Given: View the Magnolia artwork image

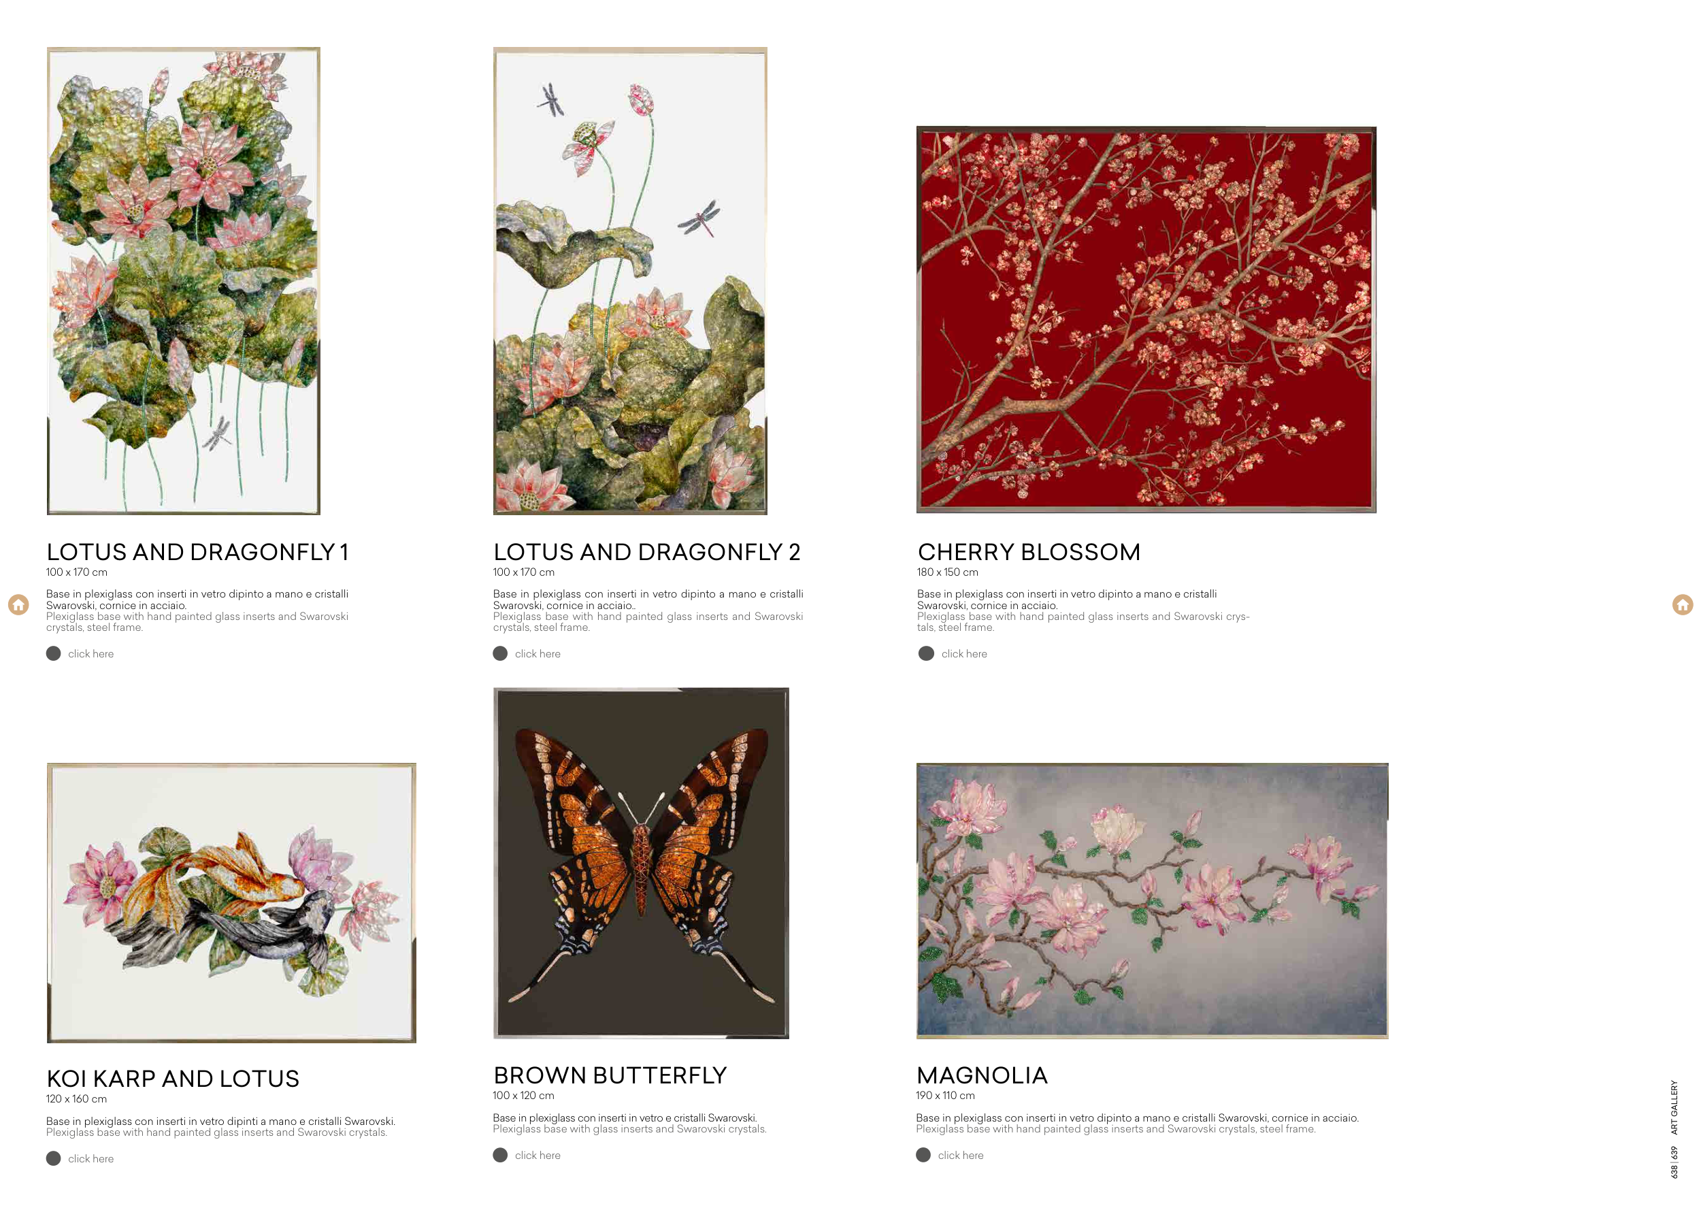Looking at the screenshot, I should [1152, 901].
